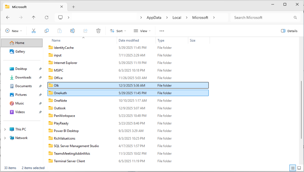The image size is (304, 172).
Task: Toggle the Details pane
Action: click(289, 31)
